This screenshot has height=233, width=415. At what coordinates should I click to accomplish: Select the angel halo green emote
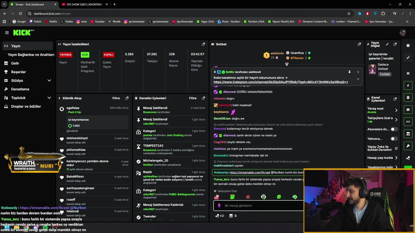(x=232, y=196)
